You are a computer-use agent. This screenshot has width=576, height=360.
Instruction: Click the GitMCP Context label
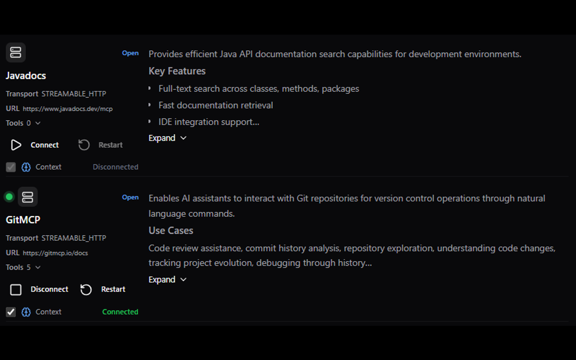pyautogui.click(x=49, y=312)
